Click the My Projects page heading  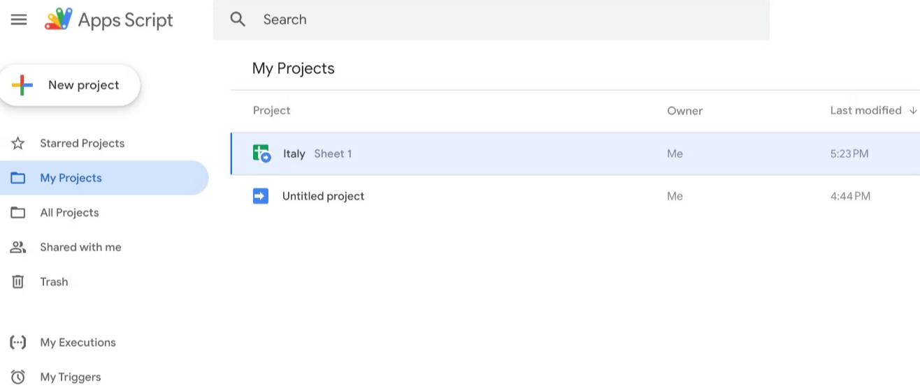pyautogui.click(x=294, y=68)
